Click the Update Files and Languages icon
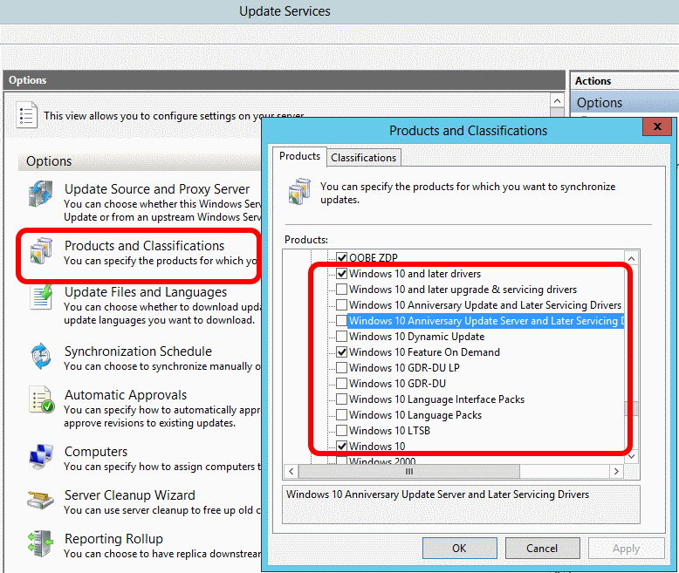 pos(40,299)
